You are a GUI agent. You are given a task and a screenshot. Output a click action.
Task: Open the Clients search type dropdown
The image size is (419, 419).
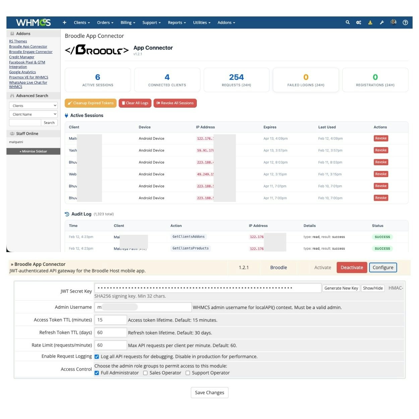pos(33,105)
